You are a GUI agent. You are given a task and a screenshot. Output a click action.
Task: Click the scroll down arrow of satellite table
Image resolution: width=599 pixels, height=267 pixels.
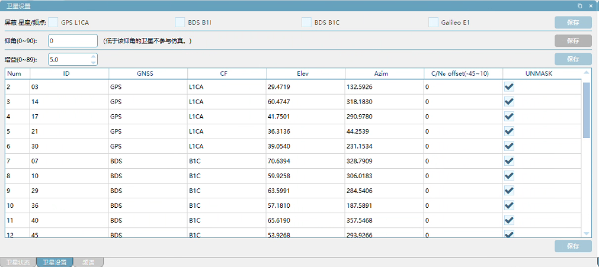click(587, 233)
